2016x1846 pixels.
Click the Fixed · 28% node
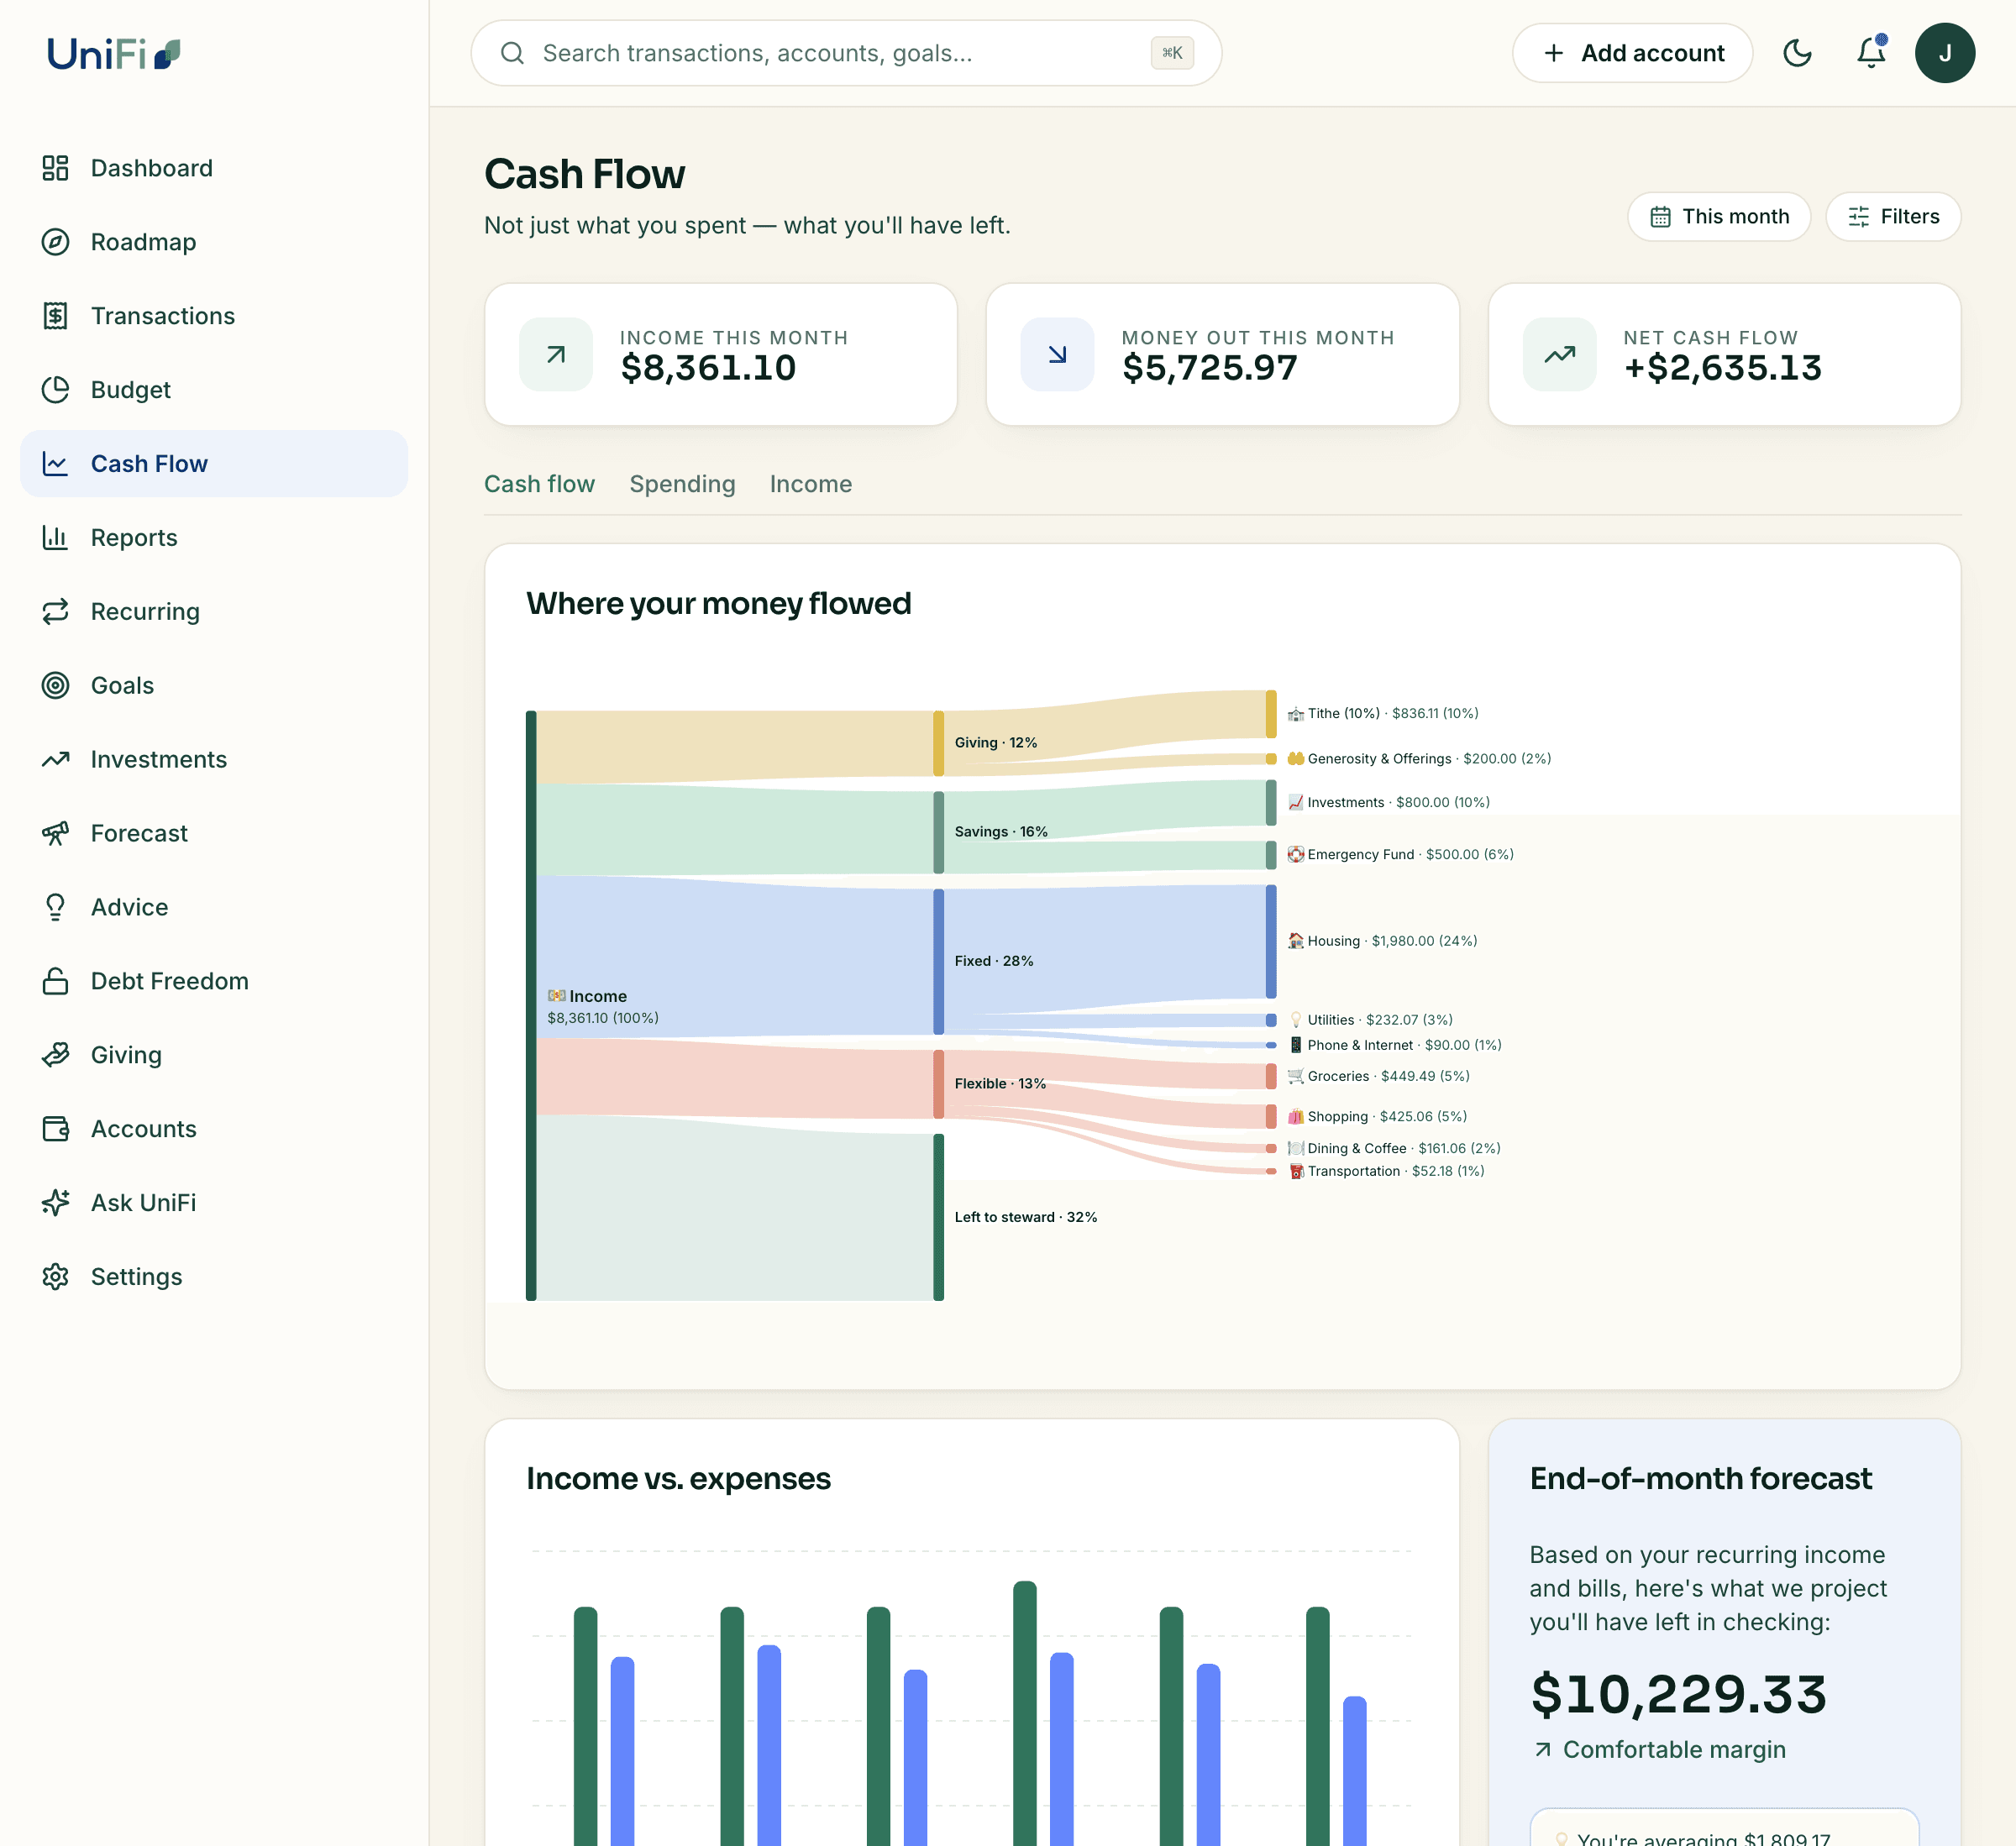[938, 961]
